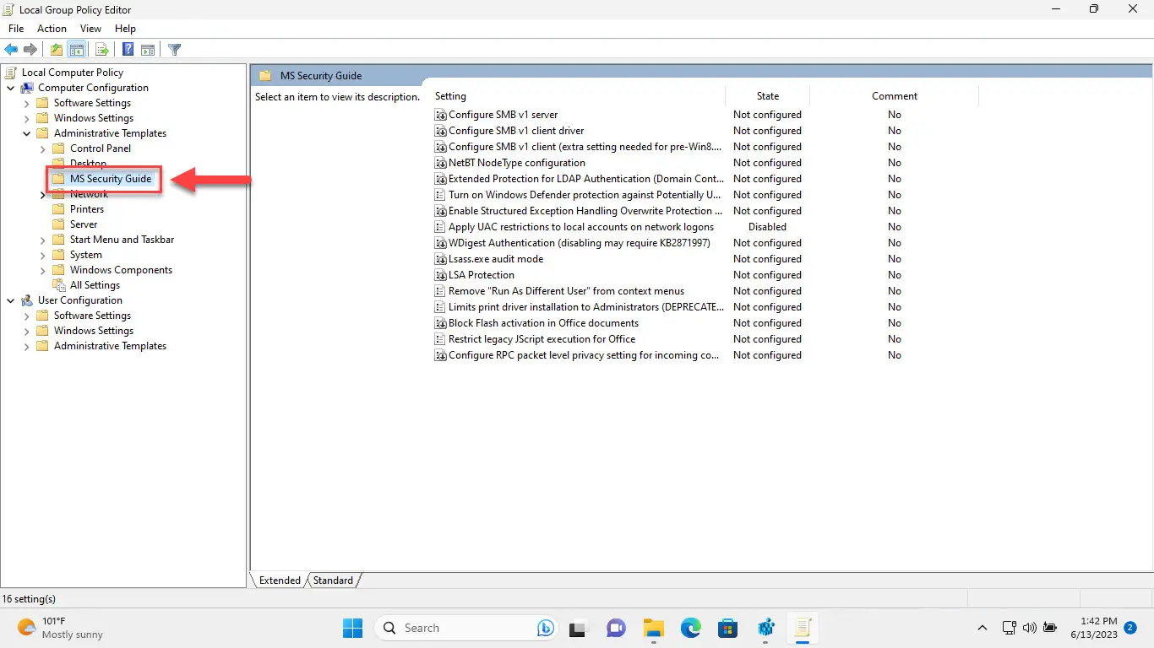1154x648 pixels.
Task: Expand Software Settings under Computer Configuration
Action: pos(27,103)
